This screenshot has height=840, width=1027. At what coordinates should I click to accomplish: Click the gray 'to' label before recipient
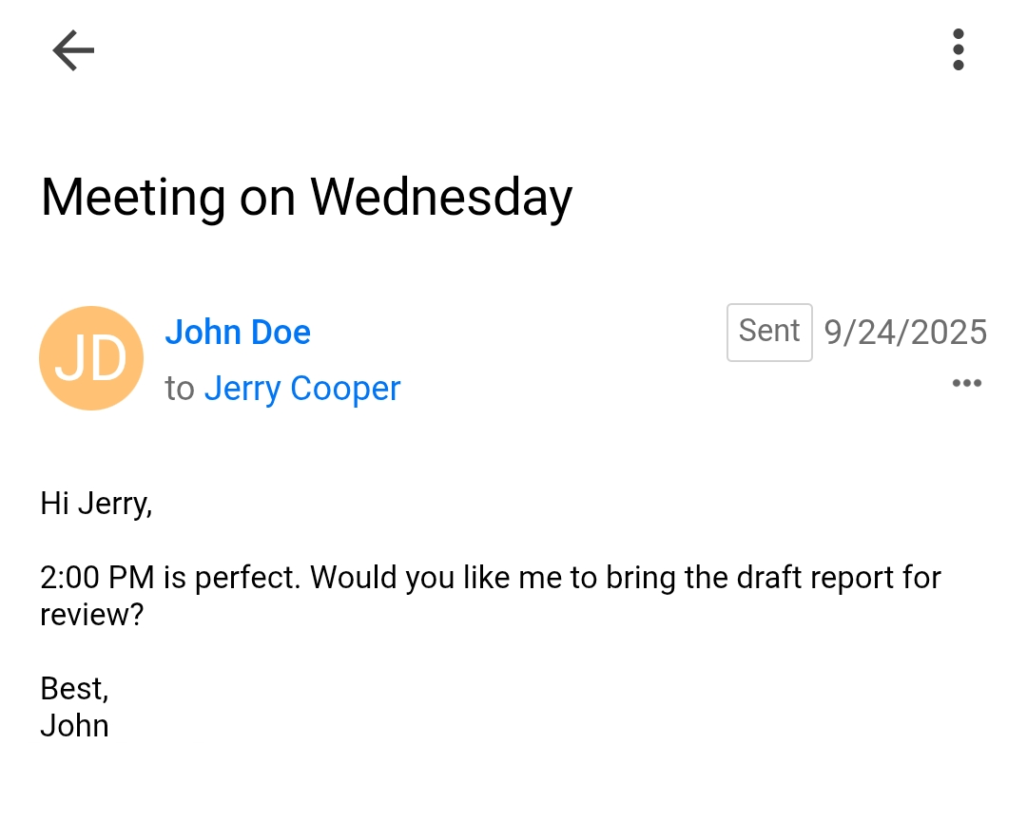coord(179,388)
